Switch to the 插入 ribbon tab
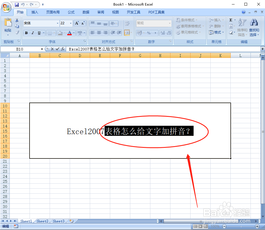 pos(35,12)
